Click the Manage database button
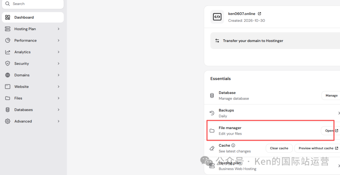The height and width of the screenshot is (175, 340). point(331,95)
